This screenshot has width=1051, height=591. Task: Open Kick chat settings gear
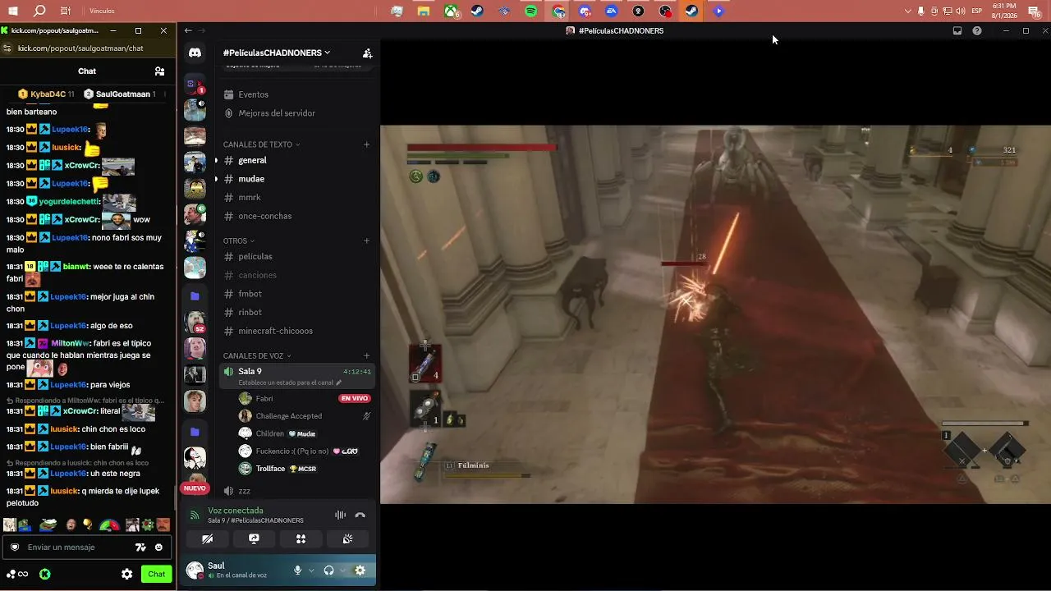click(x=126, y=575)
